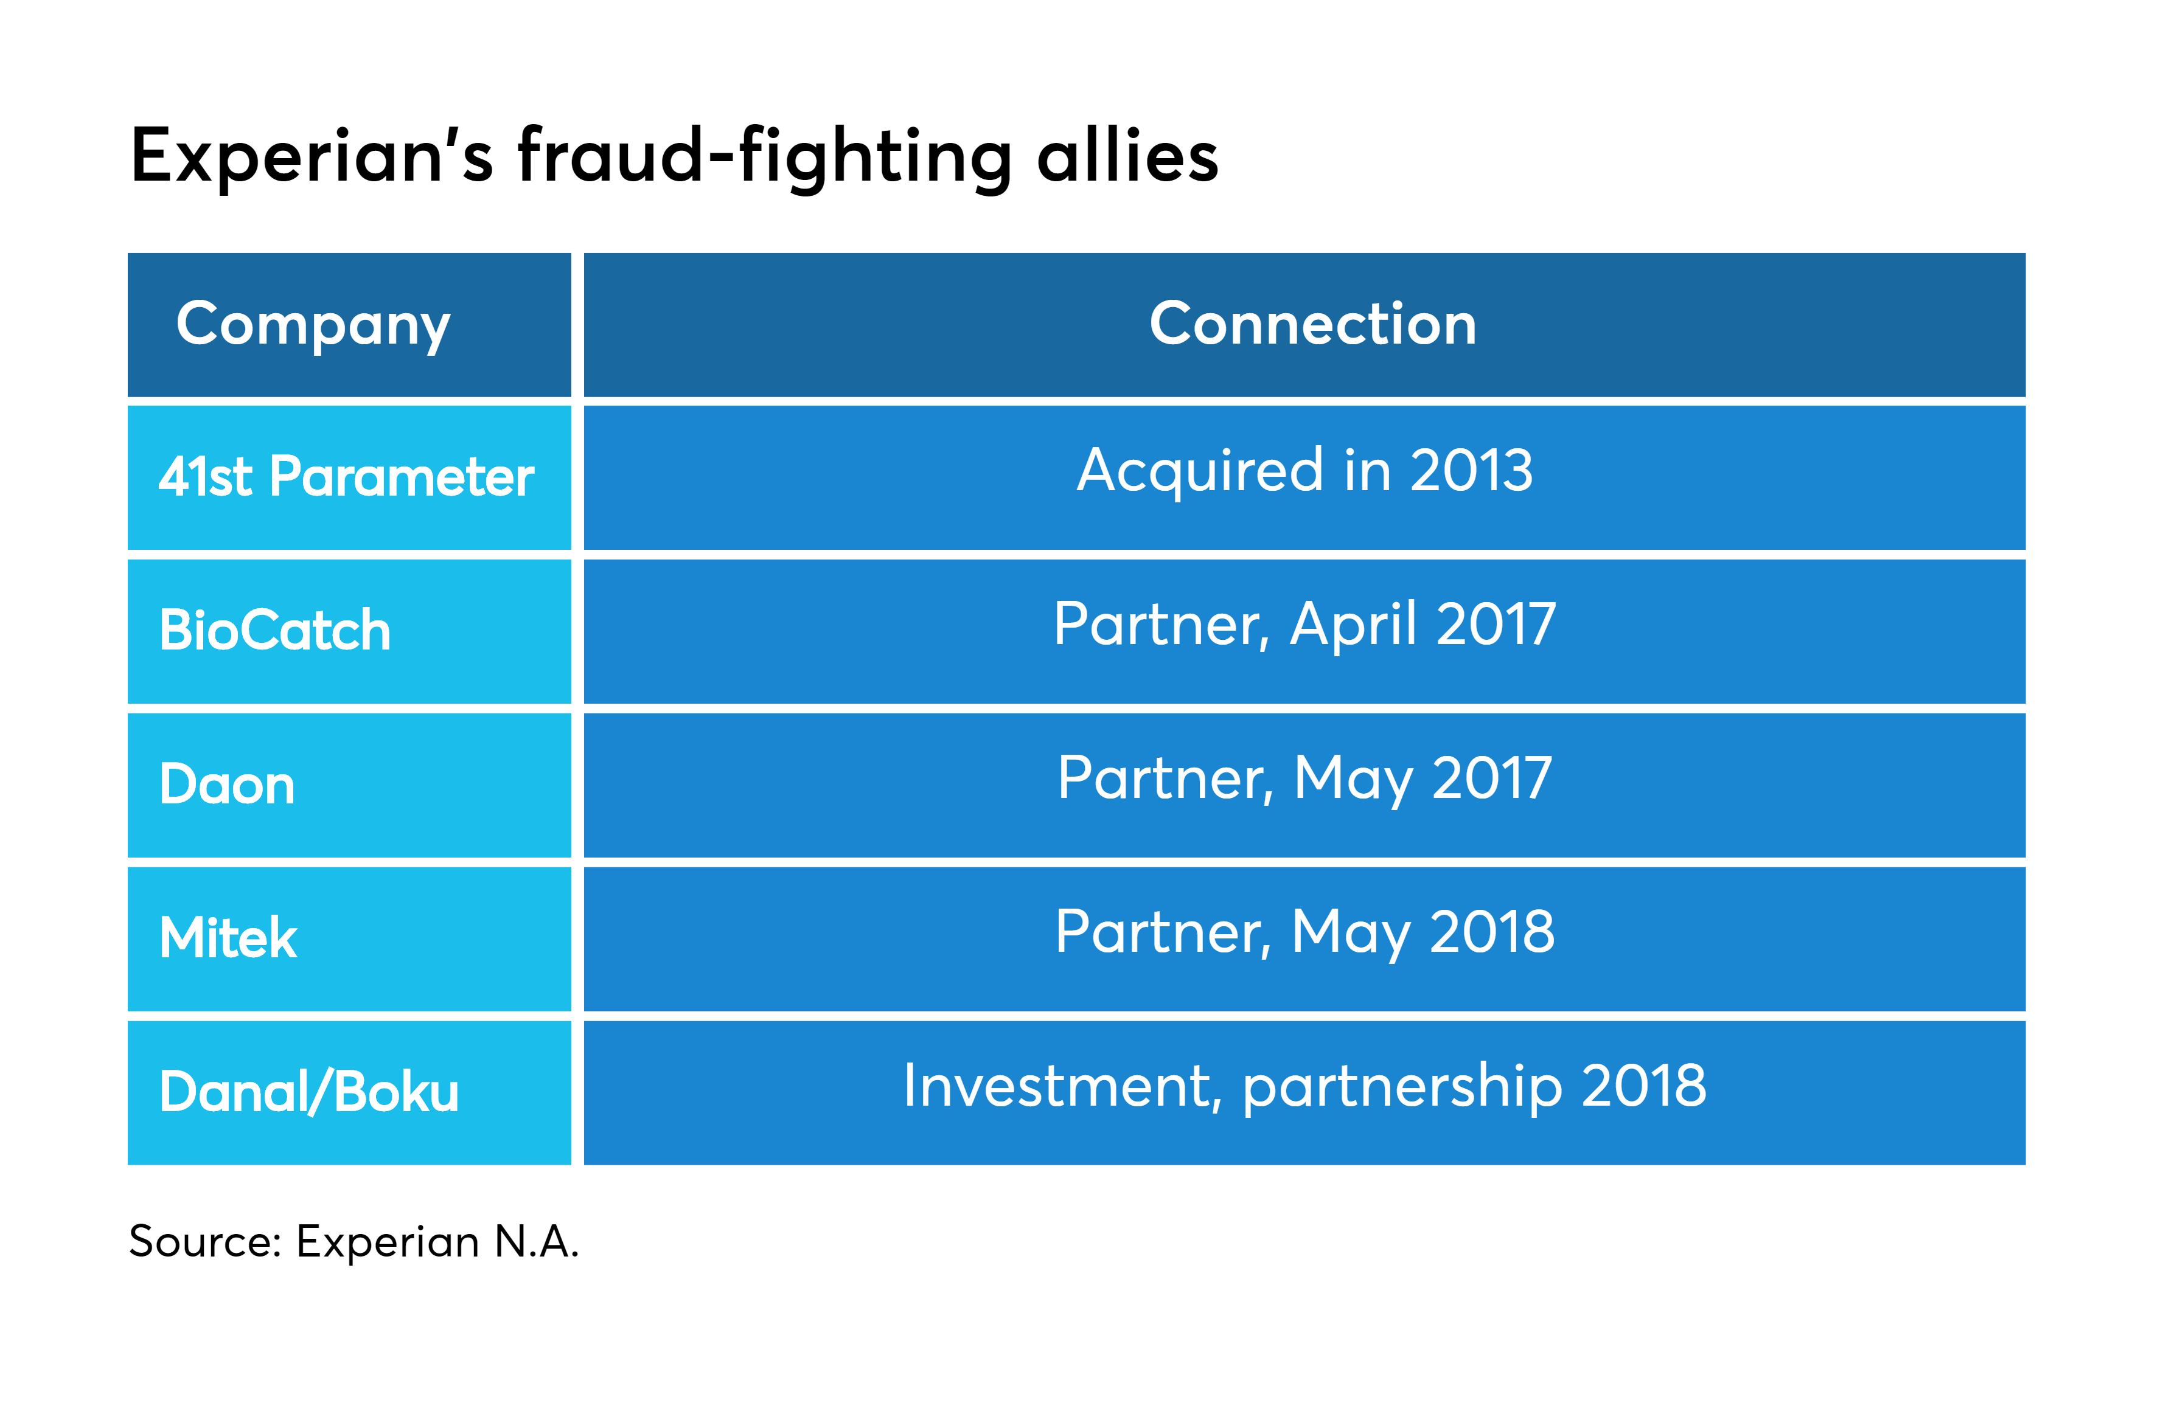Click the 41st Parameter company cell

pyautogui.click(x=349, y=477)
